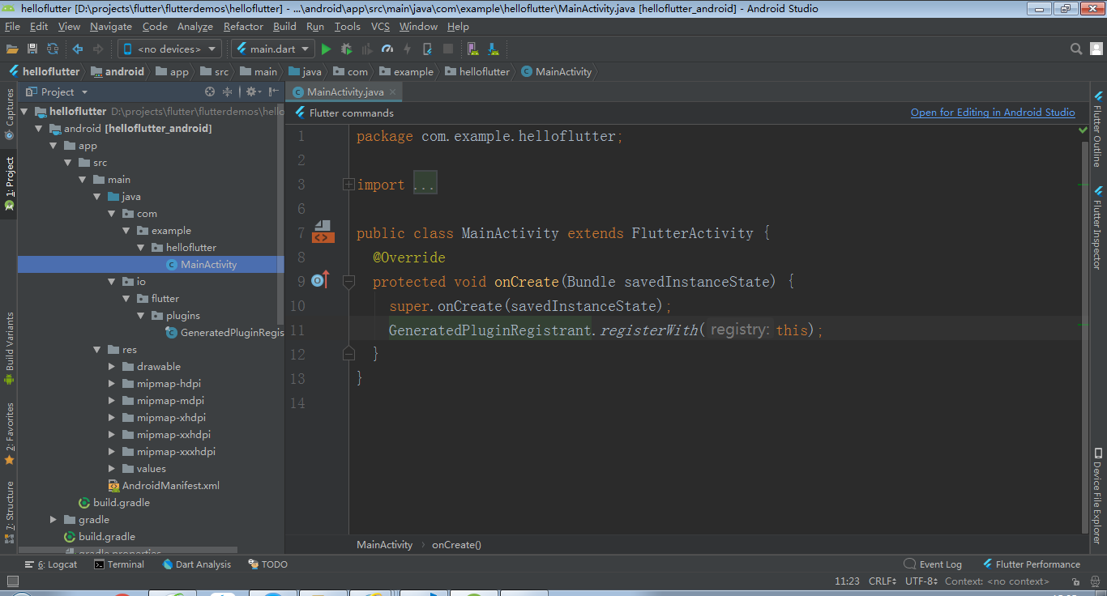Click the profile gauge icon in toolbar
Screen dimensions: 1107x596
pos(387,49)
